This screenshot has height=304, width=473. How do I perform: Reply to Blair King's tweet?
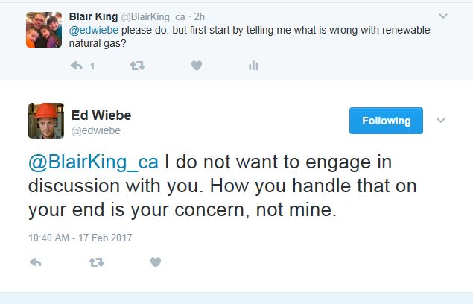click(75, 66)
